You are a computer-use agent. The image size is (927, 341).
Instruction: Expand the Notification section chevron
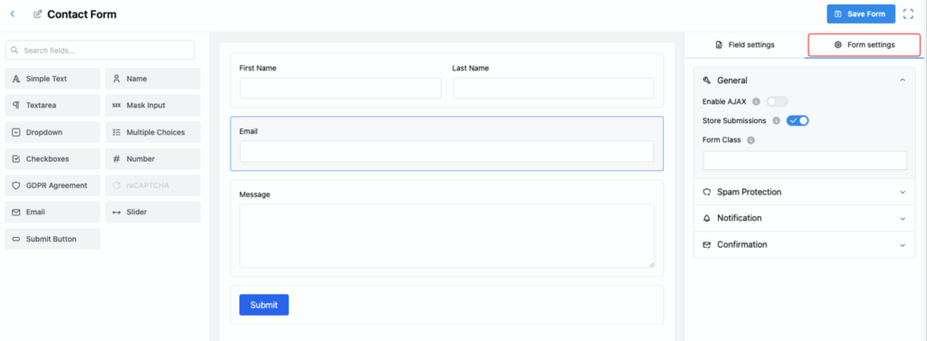[903, 218]
